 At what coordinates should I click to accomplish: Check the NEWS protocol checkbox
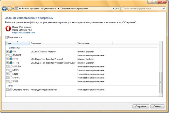click(x=7, y=70)
